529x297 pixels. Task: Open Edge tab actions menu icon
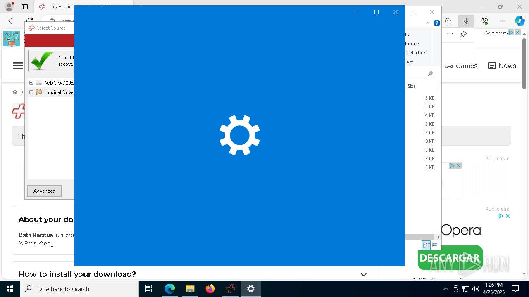[25, 7]
